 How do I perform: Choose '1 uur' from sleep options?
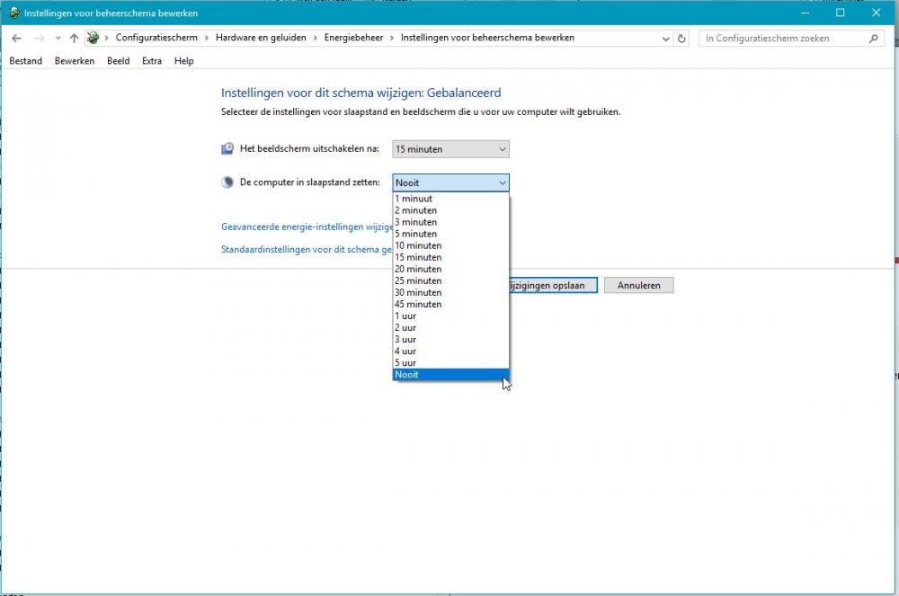(x=405, y=316)
